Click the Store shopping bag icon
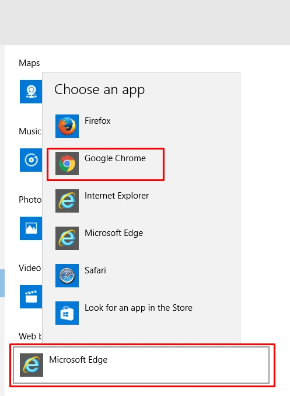Image resolution: width=290 pixels, height=396 pixels. (67, 313)
